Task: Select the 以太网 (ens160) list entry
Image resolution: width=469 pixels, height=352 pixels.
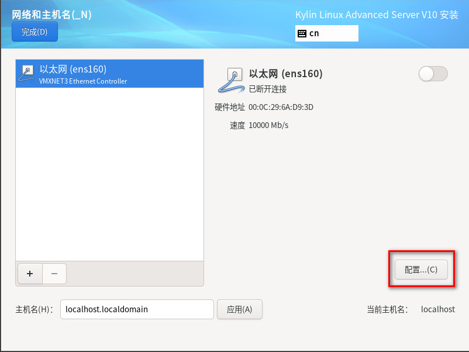Action: coord(110,74)
